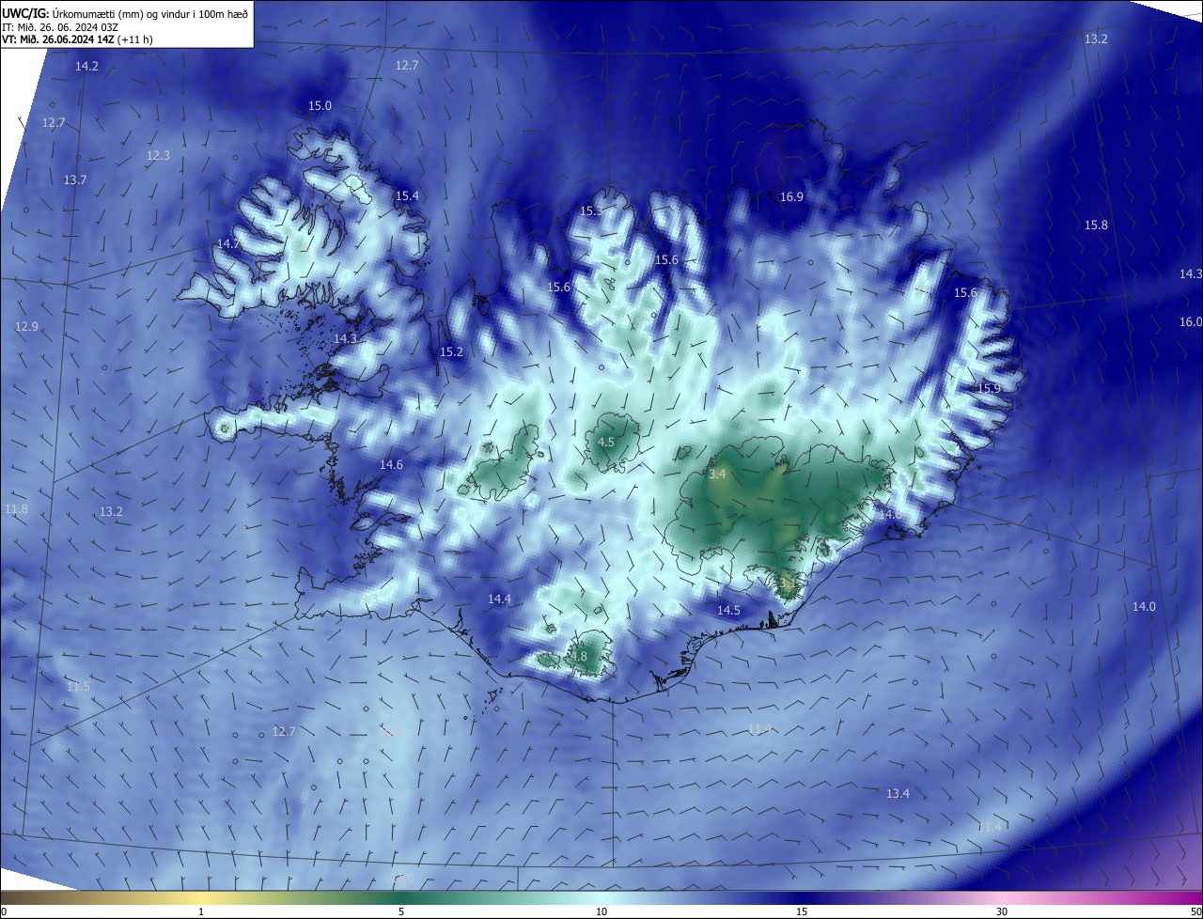Click the color scale tick labelled 1
This screenshot has width=1203, height=919.
coord(201,911)
